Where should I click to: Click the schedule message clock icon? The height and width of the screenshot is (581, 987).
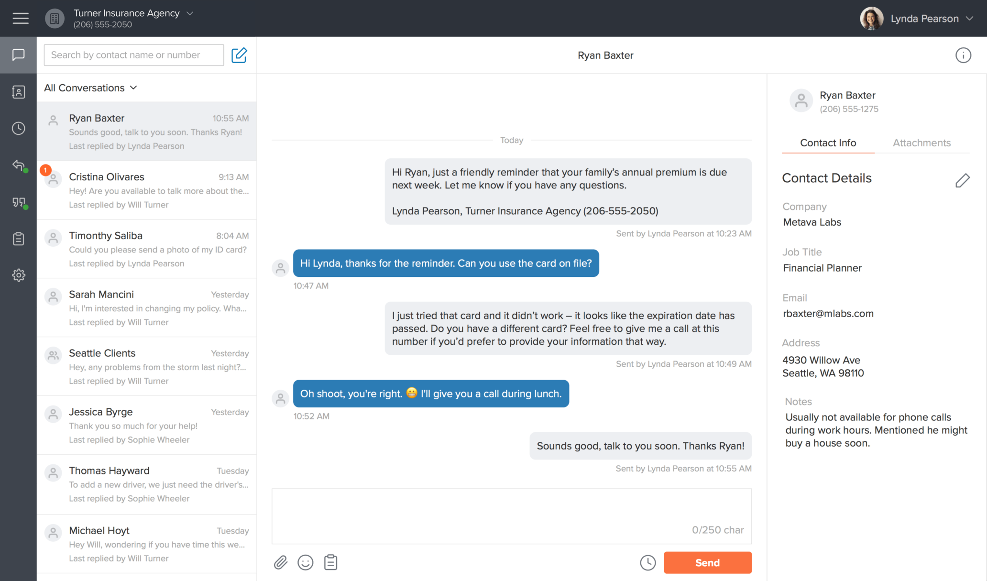pyautogui.click(x=648, y=562)
